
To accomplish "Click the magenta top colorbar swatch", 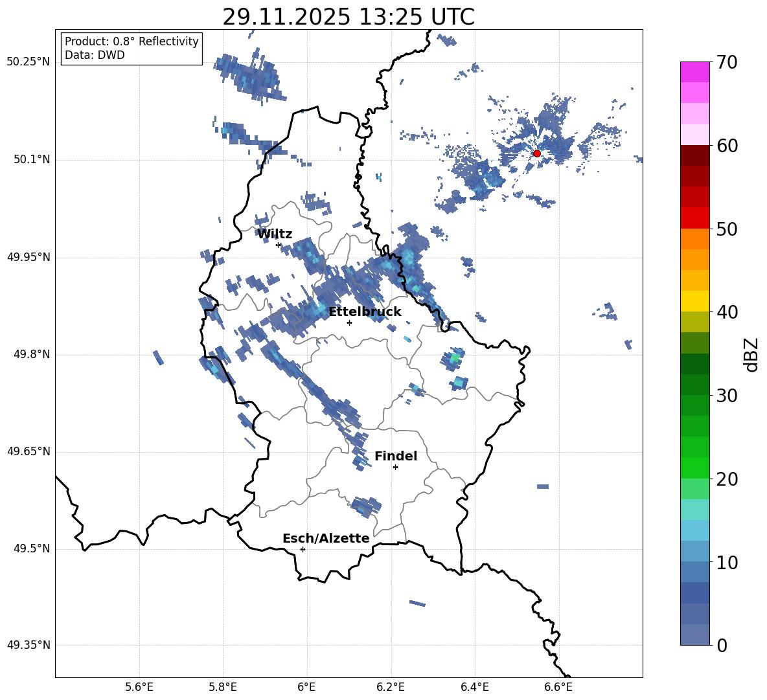I will tap(695, 72).
